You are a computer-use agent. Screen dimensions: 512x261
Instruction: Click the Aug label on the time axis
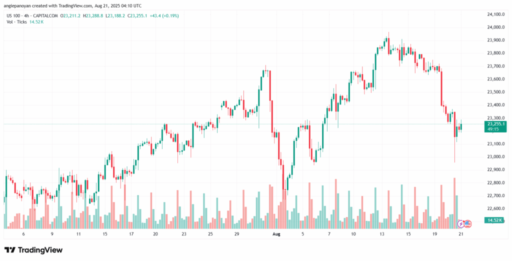276,233
